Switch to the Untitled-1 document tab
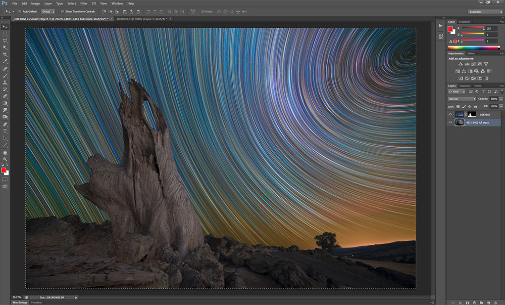The height and width of the screenshot is (305, 505). click(x=142, y=19)
